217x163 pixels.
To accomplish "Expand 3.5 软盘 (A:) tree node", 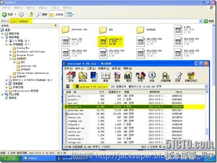I will pyautogui.click(x=6, y=41).
